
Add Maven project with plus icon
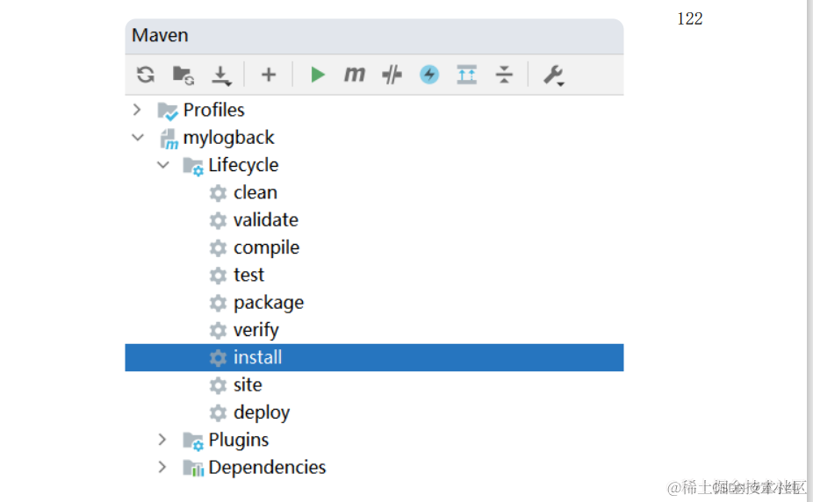point(269,75)
